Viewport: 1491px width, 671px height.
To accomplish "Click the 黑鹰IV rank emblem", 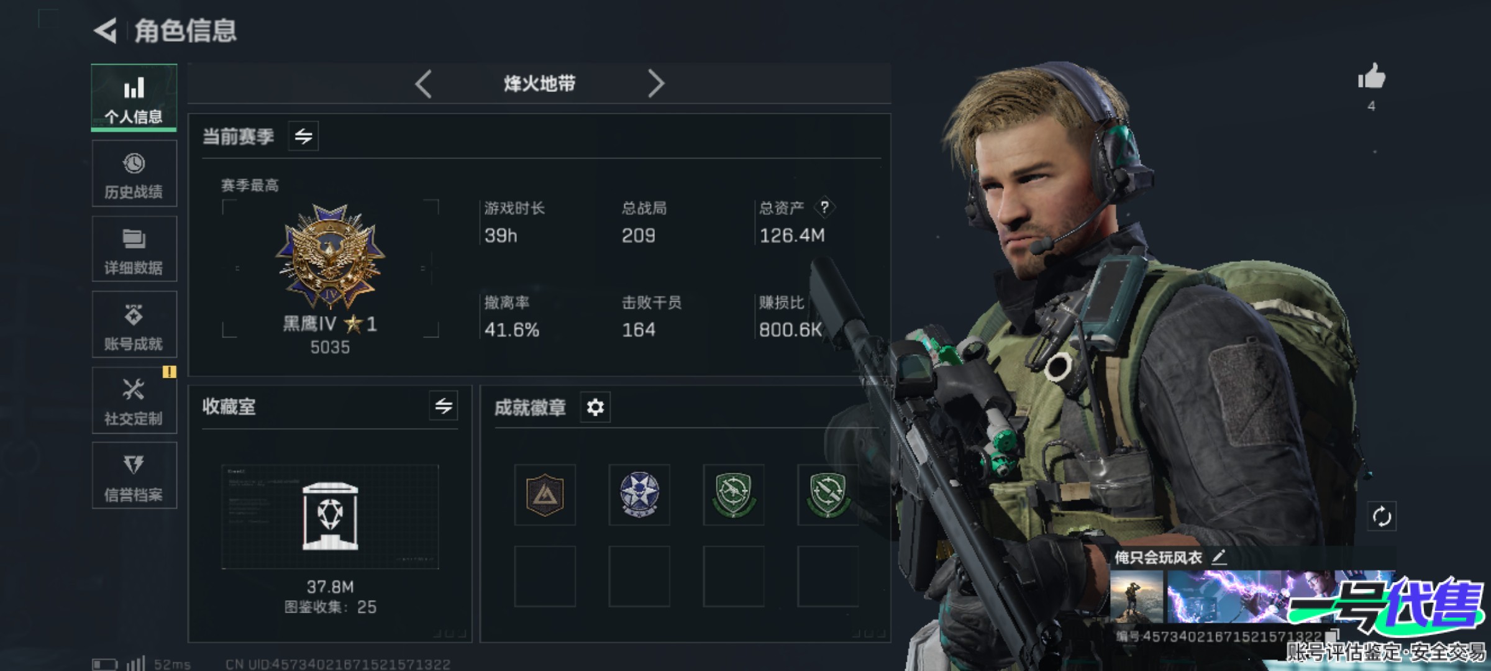I will point(330,256).
